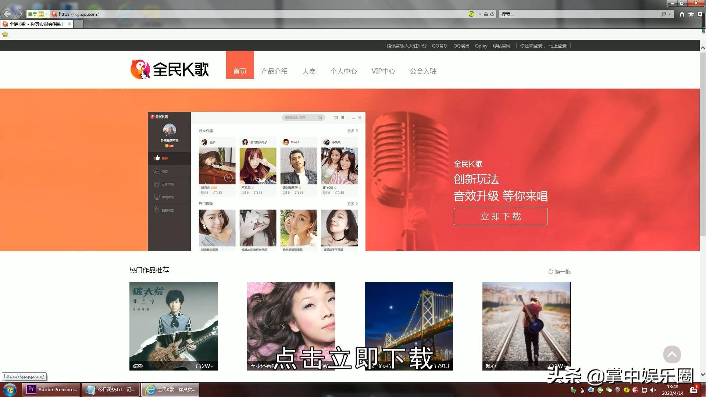The height and width of the screenshot is (397, 706).
Task: Open the 百度 certificate dropdown arrow in address bar
Action: click(x=47, y=14)
